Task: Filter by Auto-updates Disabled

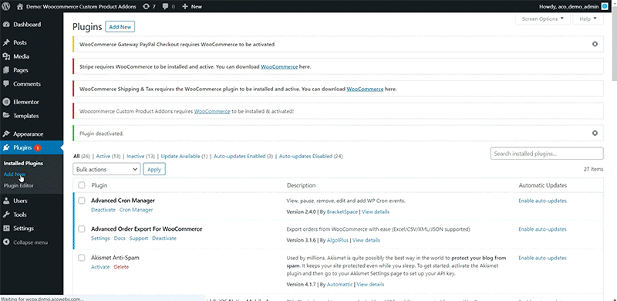Action: (305, 156)
